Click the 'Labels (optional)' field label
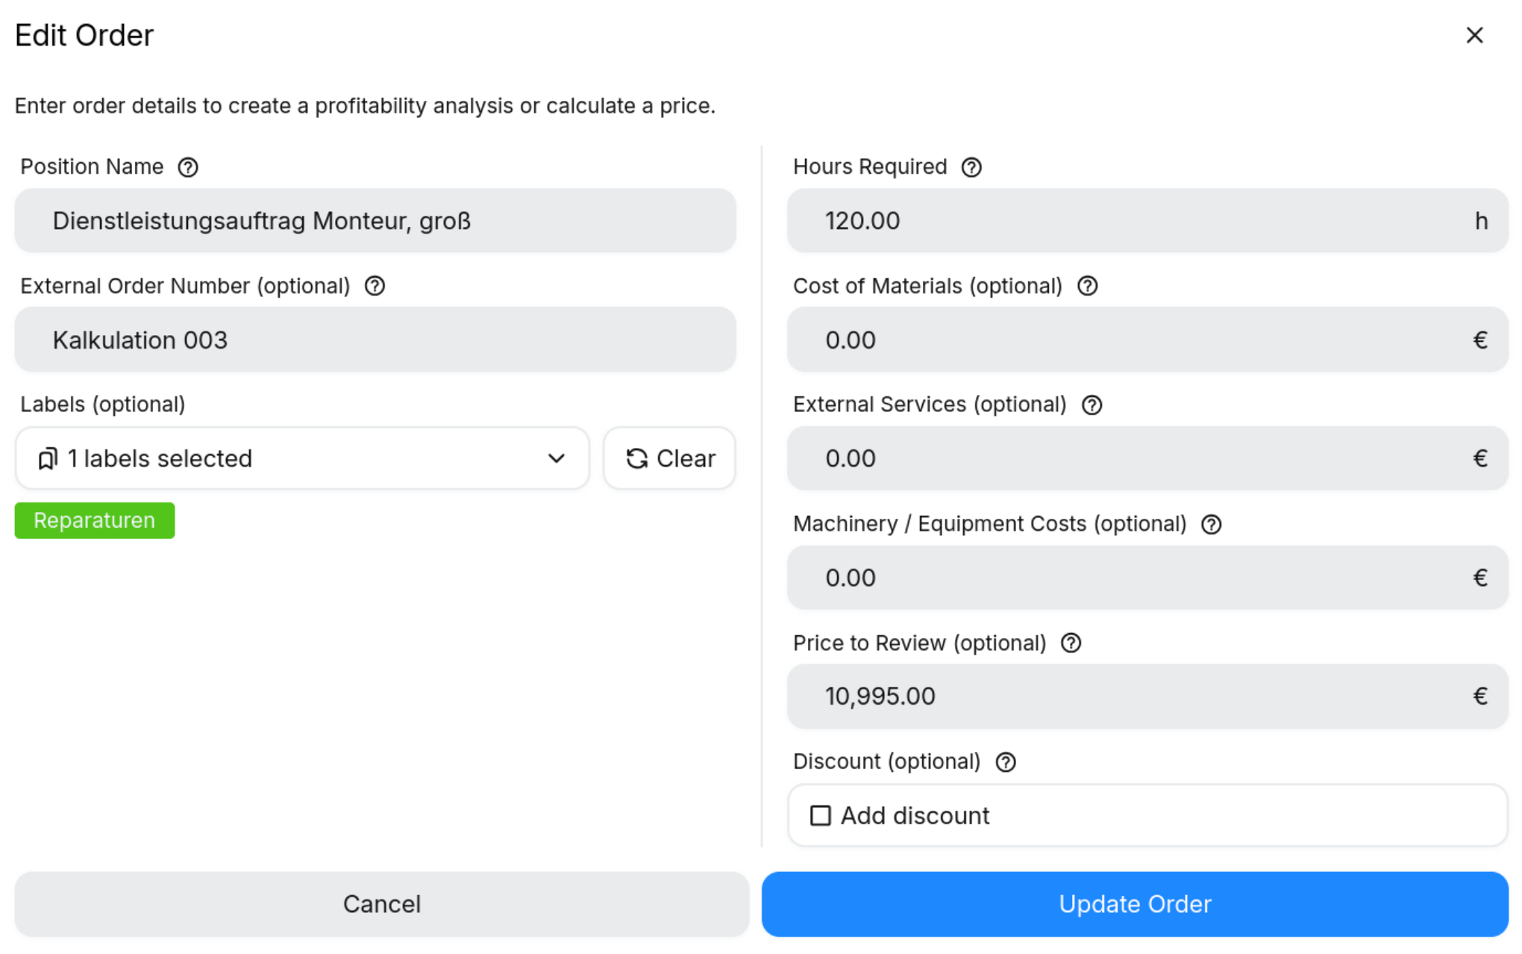Screen dimensions: 1522x954 click(x=103, y=405)
